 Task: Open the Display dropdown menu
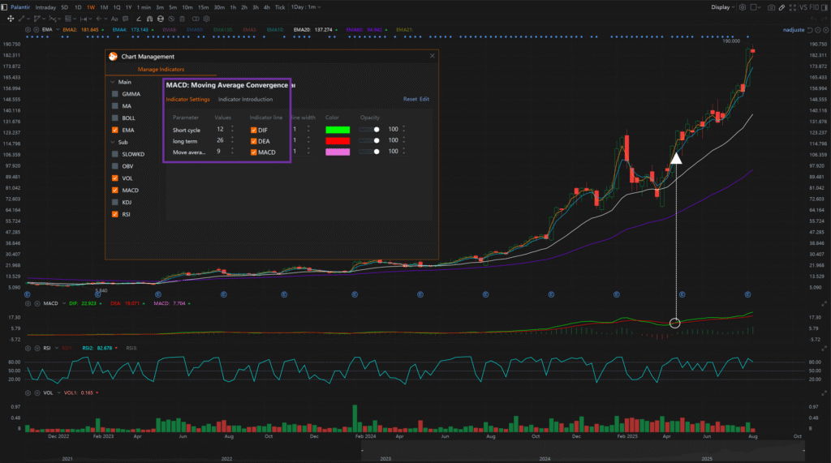tap(722, 7)
